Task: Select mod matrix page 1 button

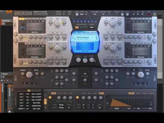Action: [x=29, y=91]
